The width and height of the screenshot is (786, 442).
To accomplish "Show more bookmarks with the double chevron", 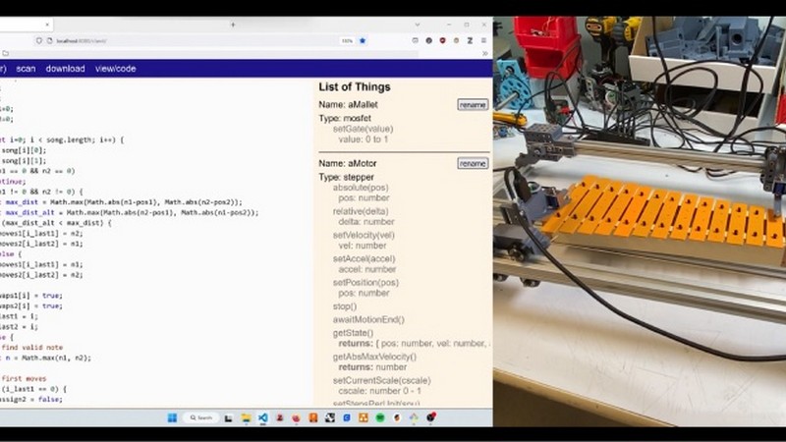I will [x=484, y=53].
